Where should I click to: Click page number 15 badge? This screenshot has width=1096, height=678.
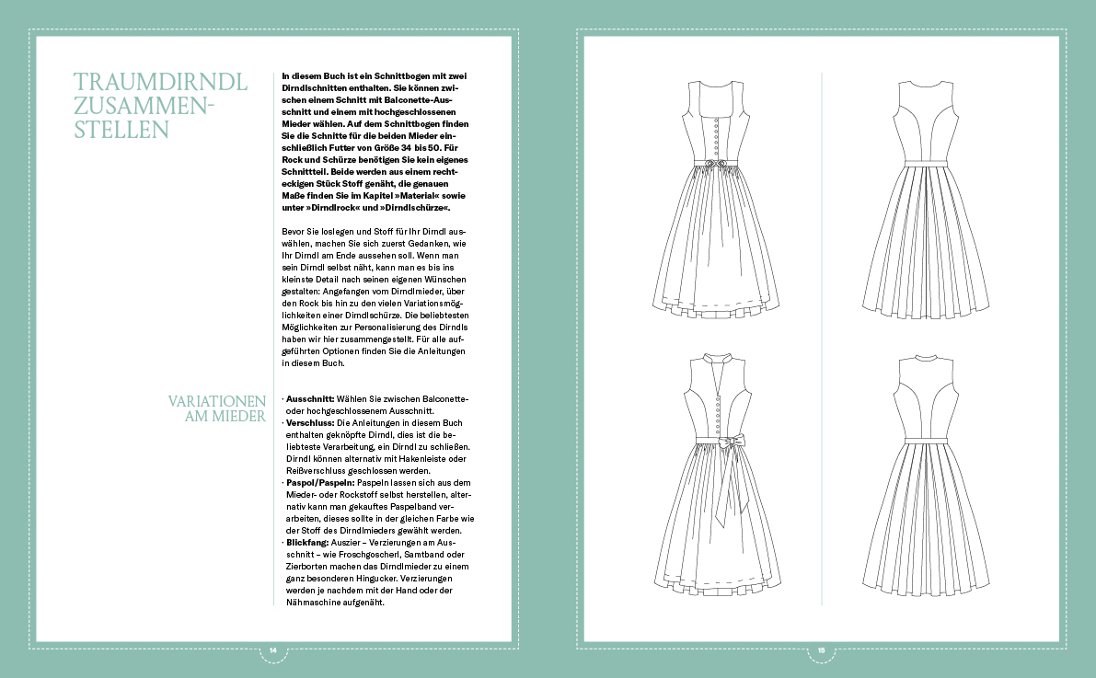[x=821, y=650]
